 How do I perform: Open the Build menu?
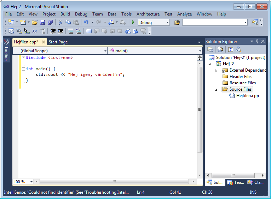click(x=65, y=14)
